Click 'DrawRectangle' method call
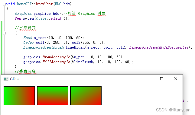 [x=56, y=57]
